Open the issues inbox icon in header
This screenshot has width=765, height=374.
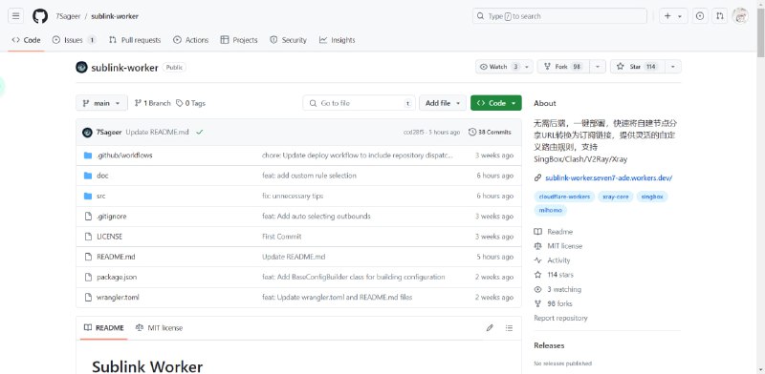click(x=700, y=16)
